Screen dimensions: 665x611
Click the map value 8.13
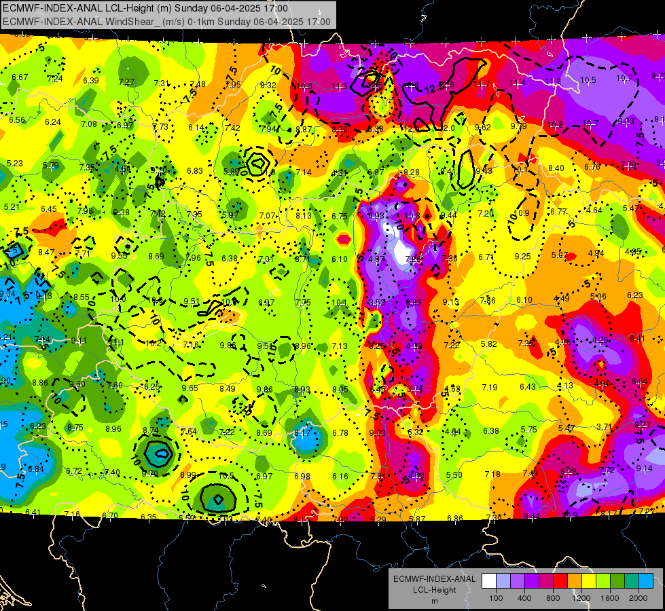(303, 215)
